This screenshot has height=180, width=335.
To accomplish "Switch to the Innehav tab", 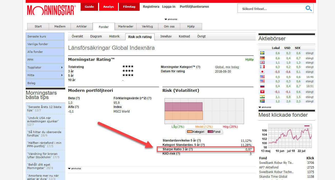I will tap(166, 36).
